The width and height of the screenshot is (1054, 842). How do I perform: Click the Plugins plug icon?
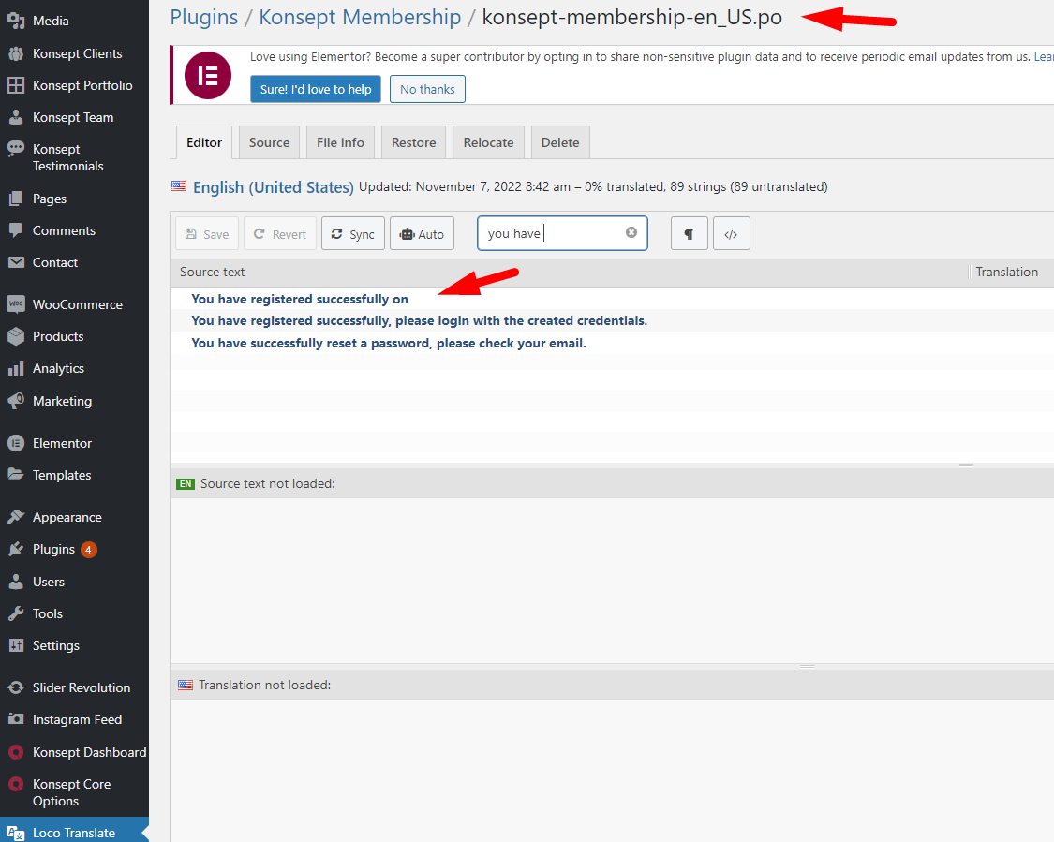tap(16, 549)
